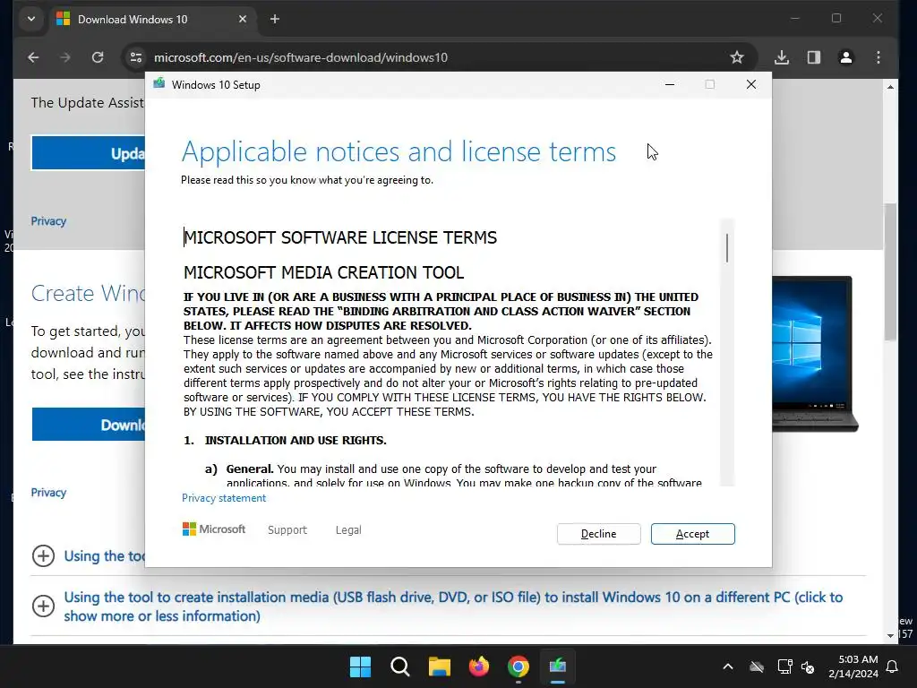The width and height of the screenshot is (917, 688).
Task: Click the Update now button on webpage
Action: [x=89, y=153]
